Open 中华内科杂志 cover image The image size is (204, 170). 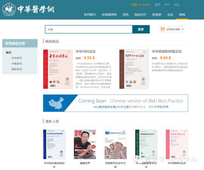tap(58, 69)
